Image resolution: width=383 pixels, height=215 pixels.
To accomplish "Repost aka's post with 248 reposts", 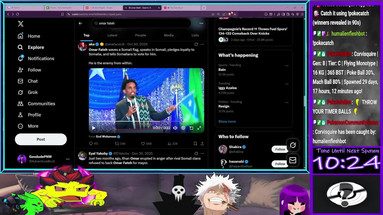I will tap(120, 144).
